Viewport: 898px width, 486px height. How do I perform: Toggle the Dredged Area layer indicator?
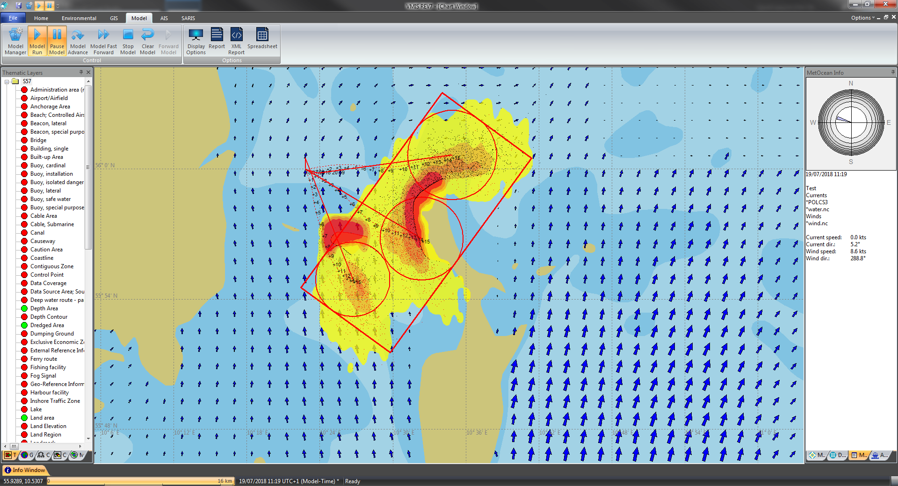(24, 325)
